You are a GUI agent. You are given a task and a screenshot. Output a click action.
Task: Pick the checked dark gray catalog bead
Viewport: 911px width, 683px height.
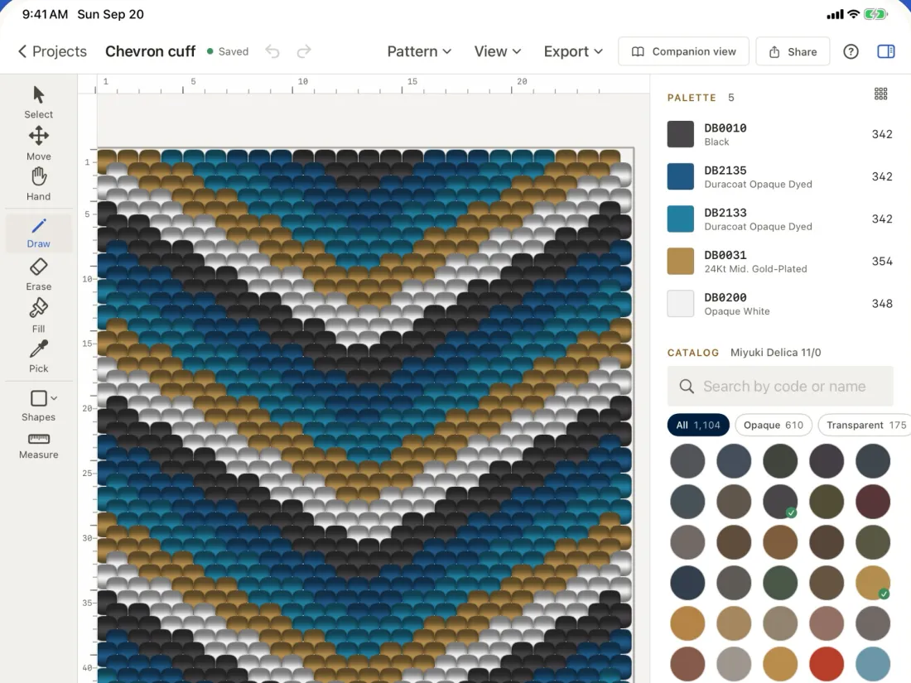(779, 502)
